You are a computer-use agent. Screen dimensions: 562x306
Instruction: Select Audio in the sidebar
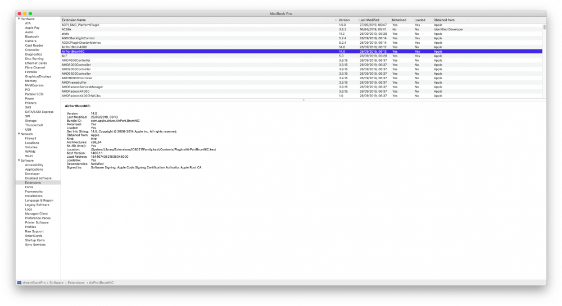[29, 32]
